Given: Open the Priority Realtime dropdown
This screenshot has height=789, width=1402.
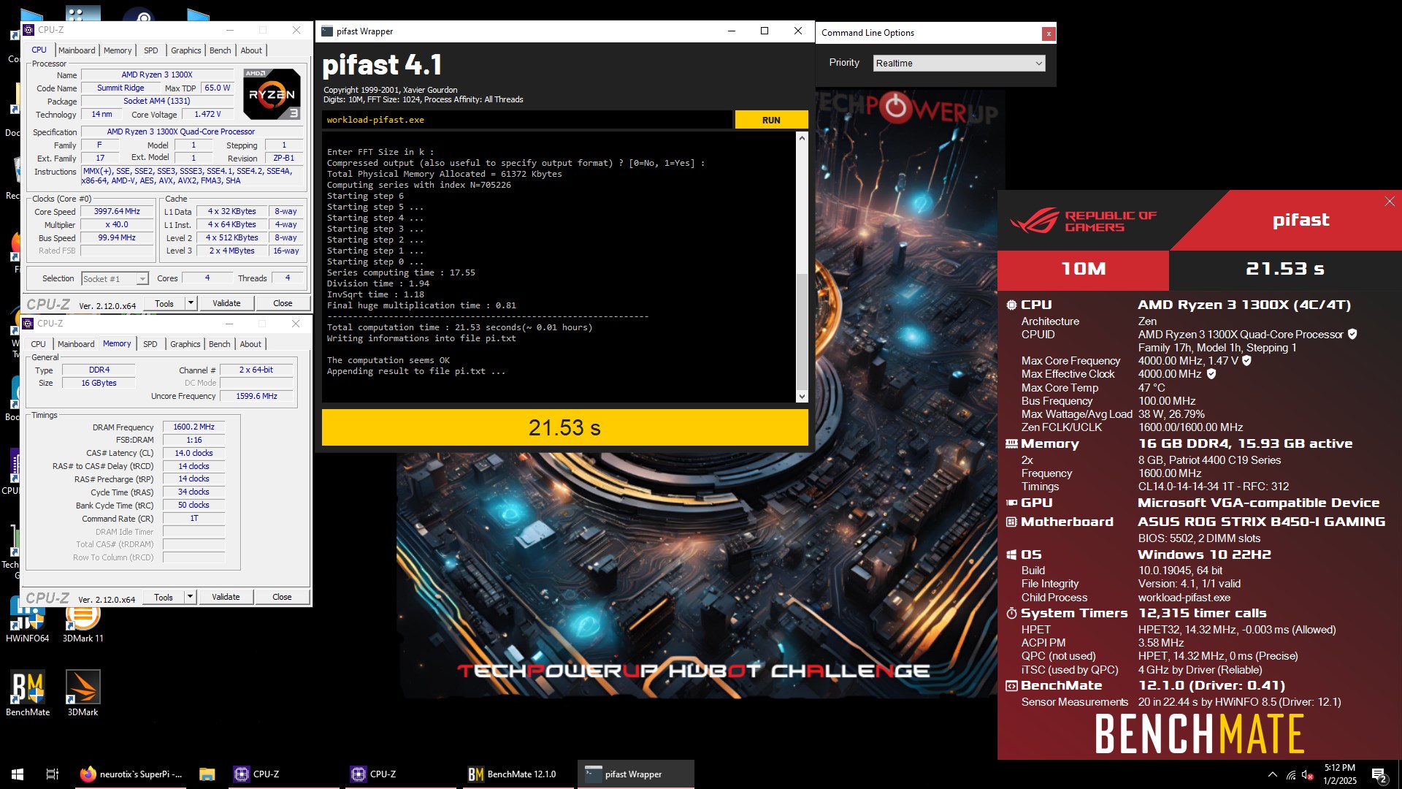Looking at the screenshot, I should pos(959,64).
